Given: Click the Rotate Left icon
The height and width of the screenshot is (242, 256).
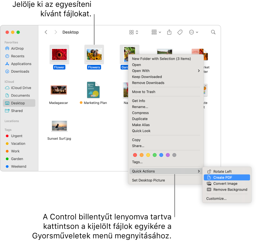Looking at the screenshot, I should (209, 171).
